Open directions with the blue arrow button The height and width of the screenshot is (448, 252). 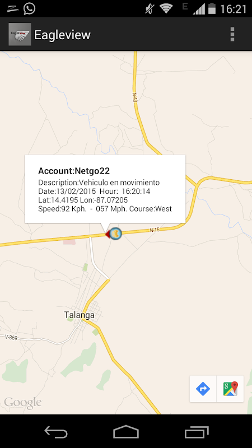tap(203, 389)
